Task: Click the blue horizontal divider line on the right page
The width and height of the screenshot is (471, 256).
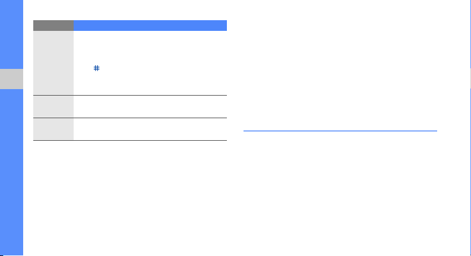Action: (340, 131)
